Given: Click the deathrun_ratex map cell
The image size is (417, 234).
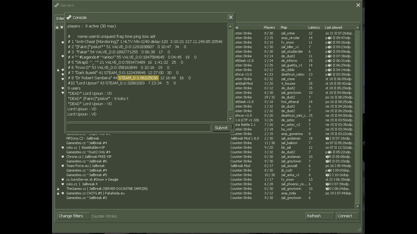Looking at the screenshot, I should [292, 74].
